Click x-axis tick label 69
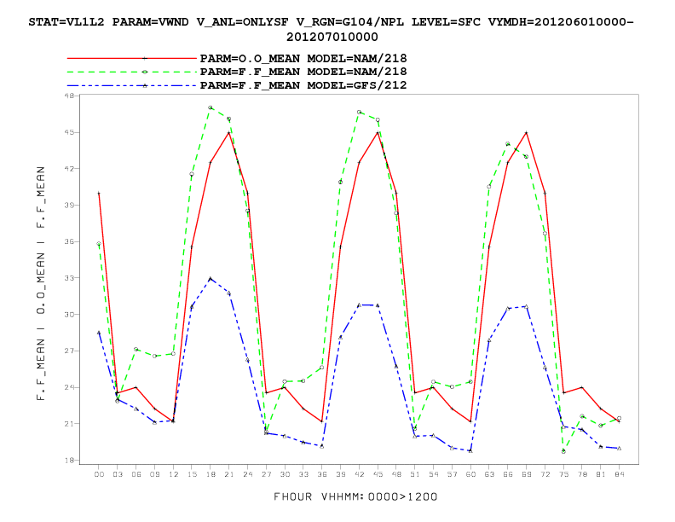Screen dimensions: 675x522 click(x=526, y=474)
